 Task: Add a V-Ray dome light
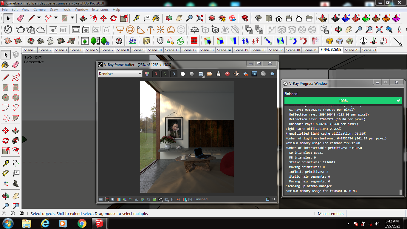click(171, 30)
